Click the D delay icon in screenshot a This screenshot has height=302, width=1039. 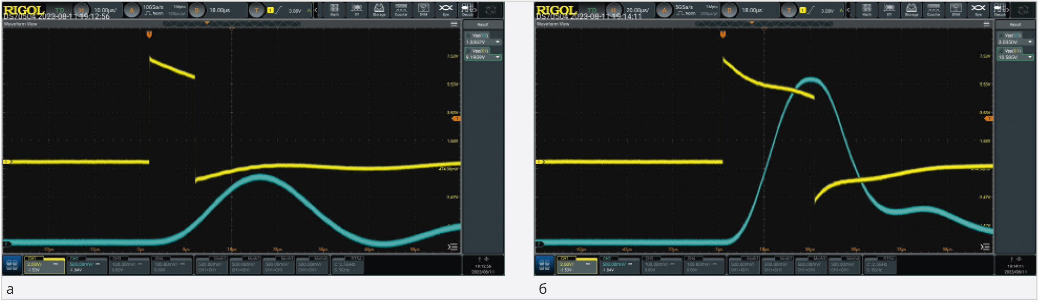click(x=196, y=10)
